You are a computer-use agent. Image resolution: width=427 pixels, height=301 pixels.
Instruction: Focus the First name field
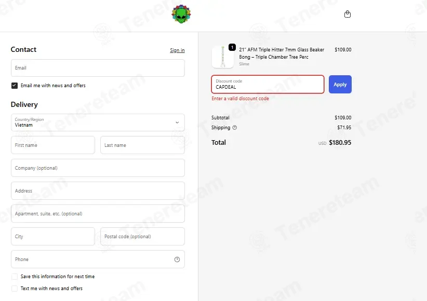[x=53, y=145]
